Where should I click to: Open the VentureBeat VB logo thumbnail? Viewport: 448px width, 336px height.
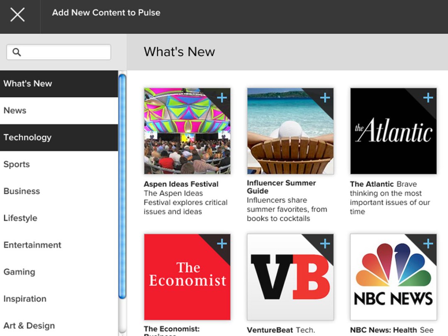click(290, 277)
